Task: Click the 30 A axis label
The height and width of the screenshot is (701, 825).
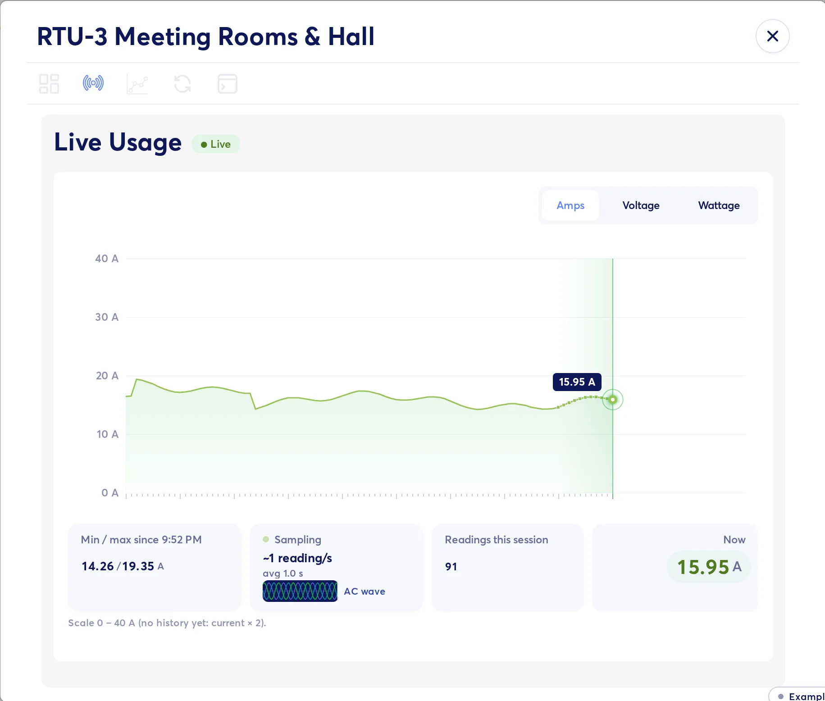Action: [x=107, y=317]
